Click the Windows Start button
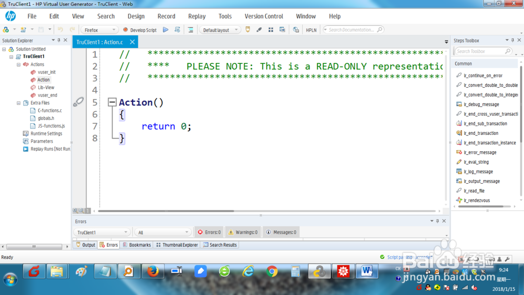The height and width of the screenshot is (295, 524). click(10, 279)
